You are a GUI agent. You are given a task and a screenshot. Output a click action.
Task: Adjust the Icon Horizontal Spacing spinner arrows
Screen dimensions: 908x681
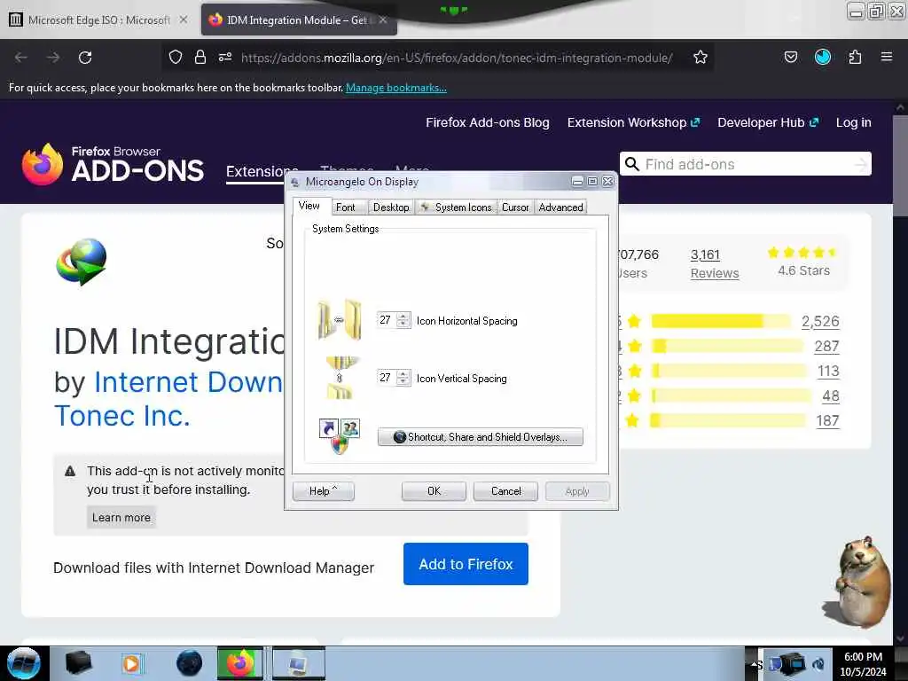click(x=403, y=320)
